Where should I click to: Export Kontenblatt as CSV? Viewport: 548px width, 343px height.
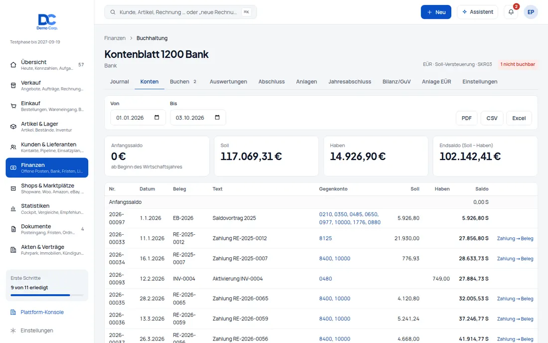pyautogui.click(x=492, y=118)
